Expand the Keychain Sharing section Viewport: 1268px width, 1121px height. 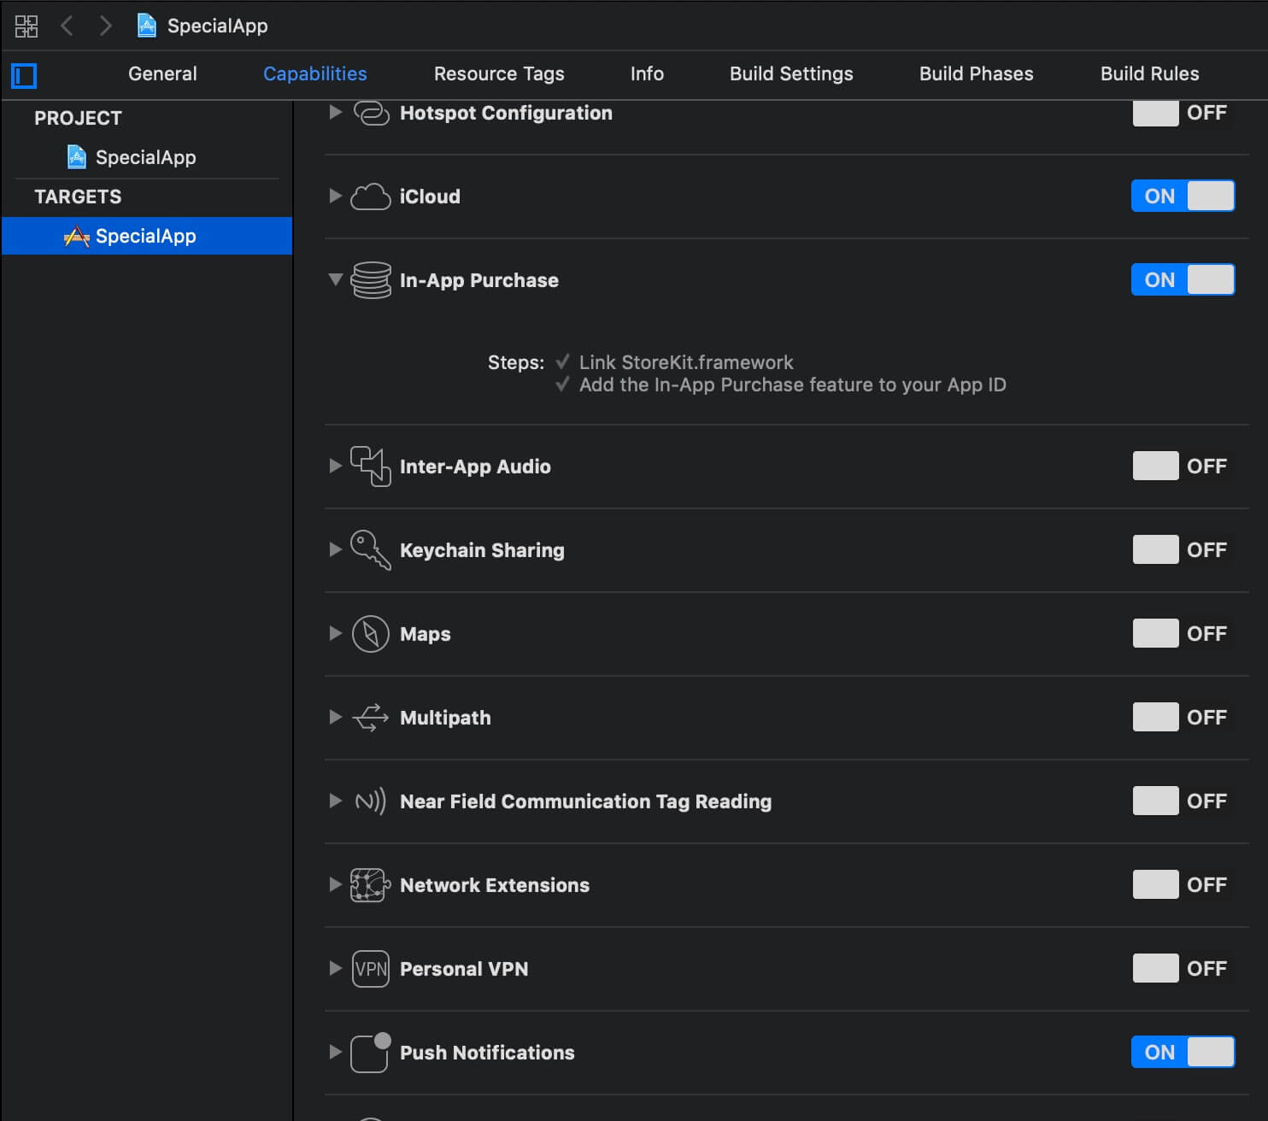click(336, 549)
